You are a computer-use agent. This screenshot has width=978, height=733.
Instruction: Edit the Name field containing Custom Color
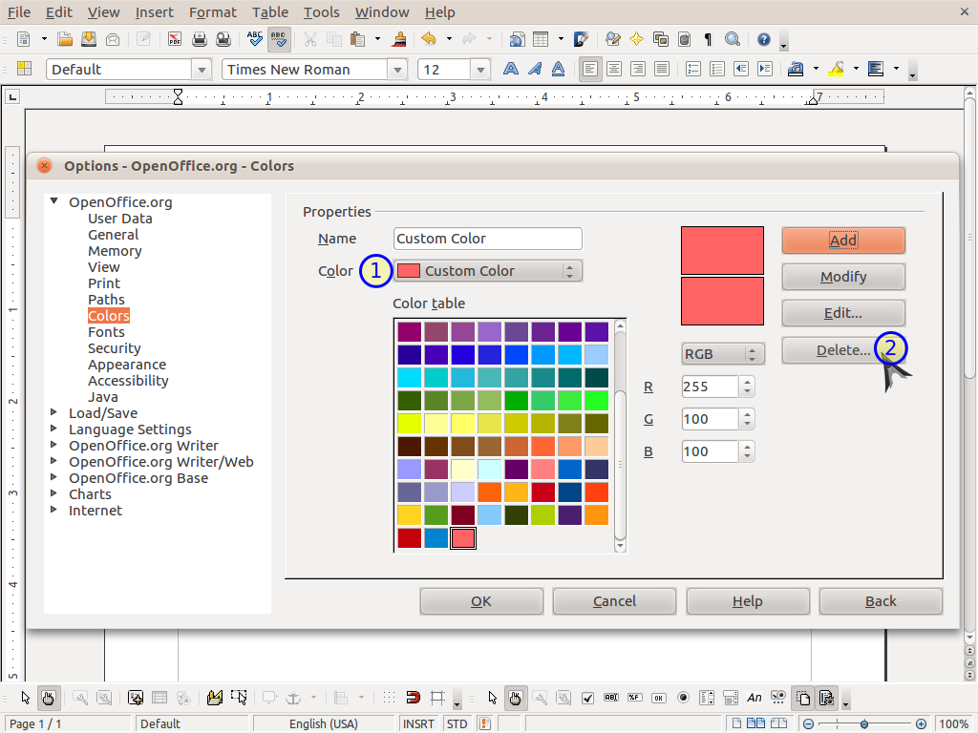coord(487,238)
